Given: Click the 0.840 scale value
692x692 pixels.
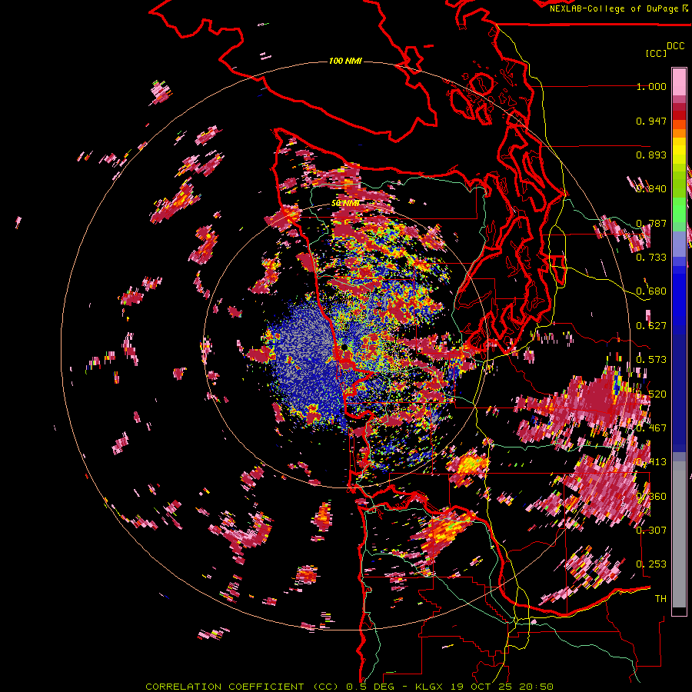Looking at the screenshot, I should 651,189.
